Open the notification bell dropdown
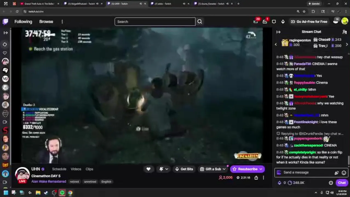 [x=164, y=169]
